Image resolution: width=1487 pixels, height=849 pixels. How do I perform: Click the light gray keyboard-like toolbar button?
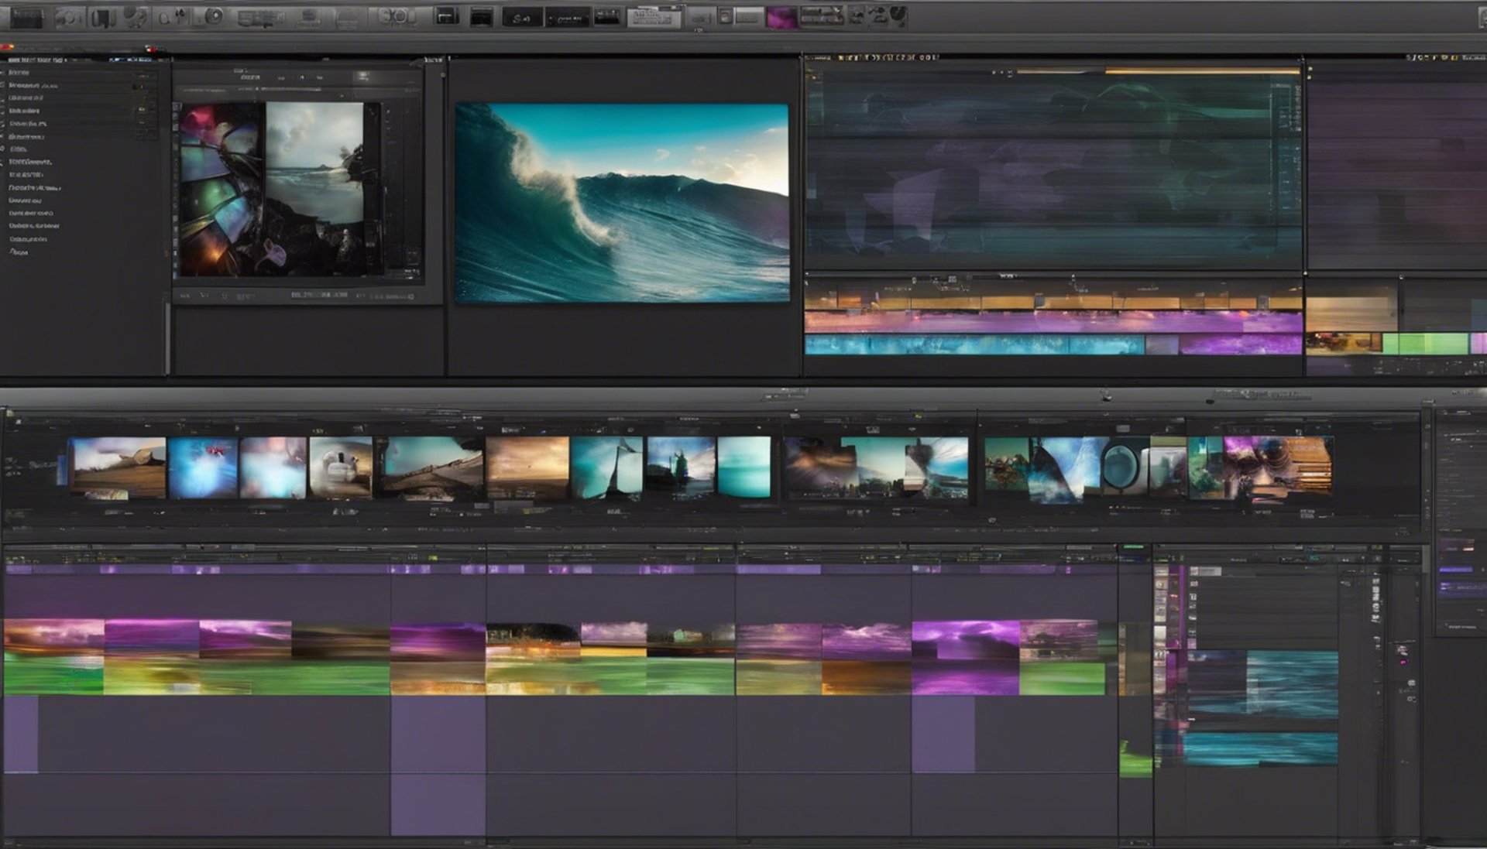click(653, 19)
